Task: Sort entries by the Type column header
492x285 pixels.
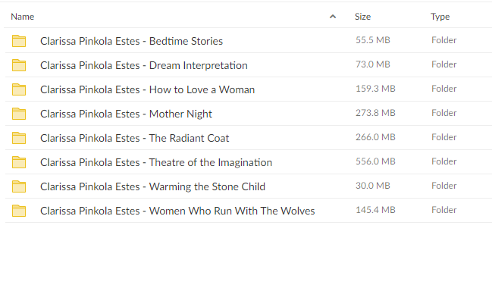Action: 440,17
